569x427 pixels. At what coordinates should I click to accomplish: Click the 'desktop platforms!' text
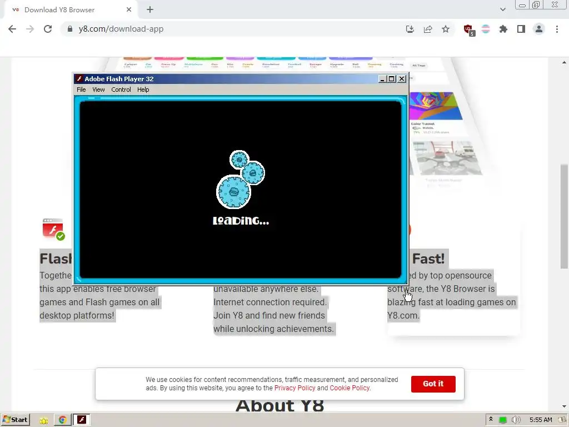(77, 316)
